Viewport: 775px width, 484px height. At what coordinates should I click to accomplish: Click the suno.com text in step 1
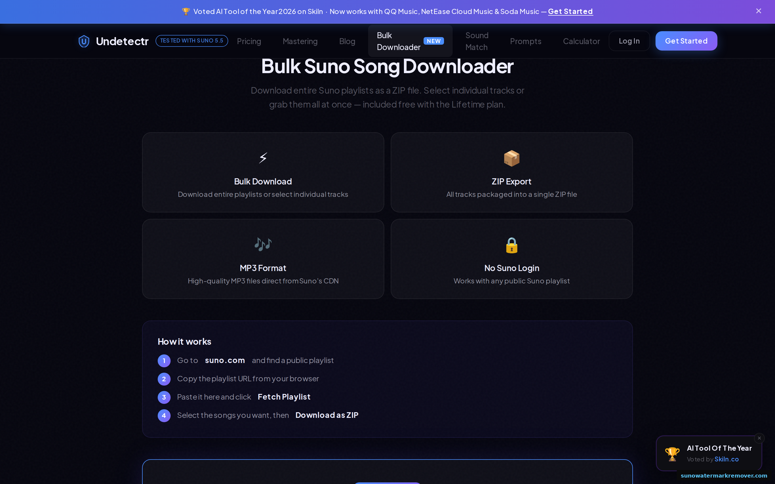pyautogui.click(x=225, y=360)
